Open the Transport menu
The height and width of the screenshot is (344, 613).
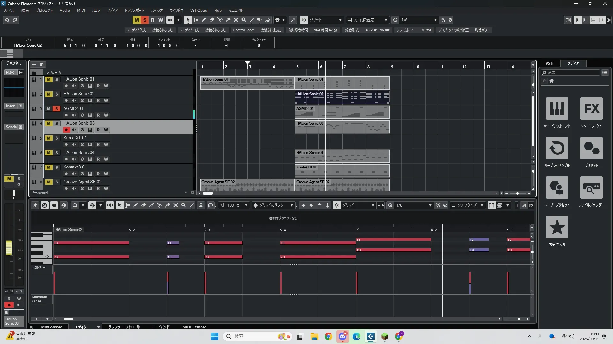point(134,11)
